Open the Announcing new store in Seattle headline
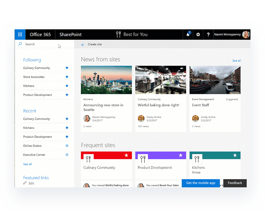265x217 pixels. click(x=103, y=107)
